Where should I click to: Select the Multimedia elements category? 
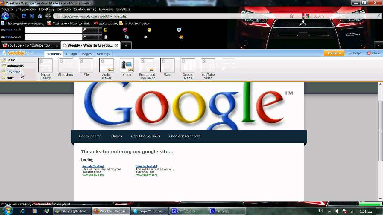click(x=15, y=66)
